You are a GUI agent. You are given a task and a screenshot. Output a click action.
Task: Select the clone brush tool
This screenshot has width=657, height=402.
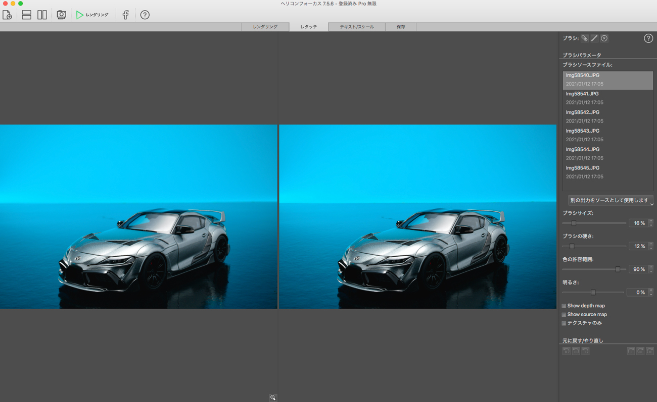tap(584, 38)
